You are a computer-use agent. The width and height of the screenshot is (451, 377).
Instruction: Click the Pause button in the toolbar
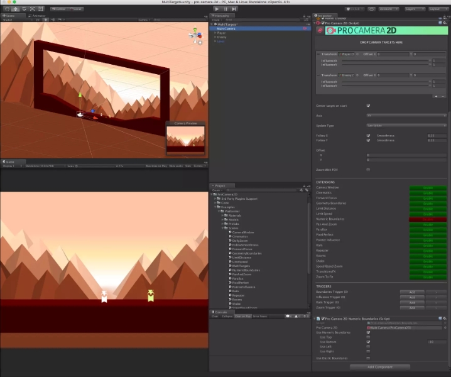(x=225, y=9)
